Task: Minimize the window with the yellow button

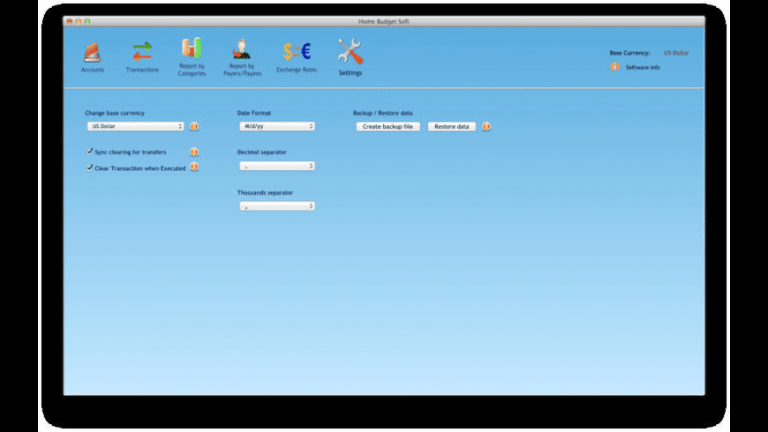Action: click(79, 21)
